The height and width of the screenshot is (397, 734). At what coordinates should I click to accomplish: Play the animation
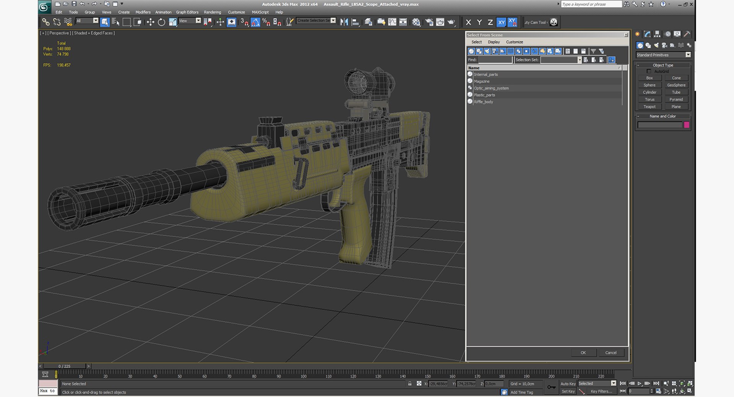click(639, 383)
